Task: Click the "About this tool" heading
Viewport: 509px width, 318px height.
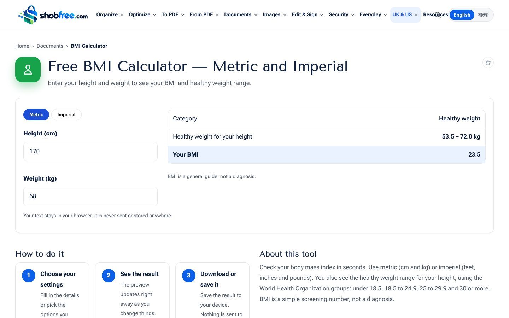Action: tap(288, 254)
